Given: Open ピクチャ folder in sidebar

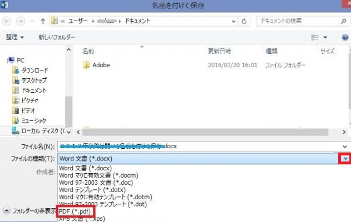Looking at the screenshot, I should pos(25,100).
